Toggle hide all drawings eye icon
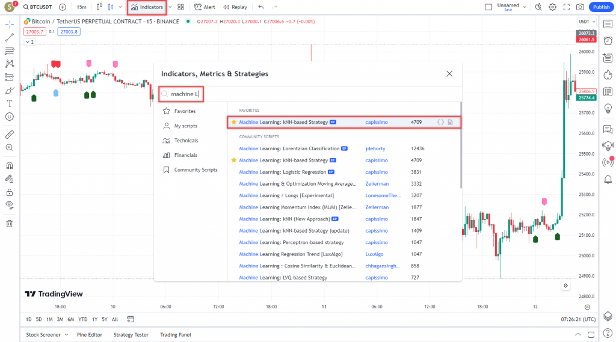This screenshot has width=616, height=342. coord(9,204)
